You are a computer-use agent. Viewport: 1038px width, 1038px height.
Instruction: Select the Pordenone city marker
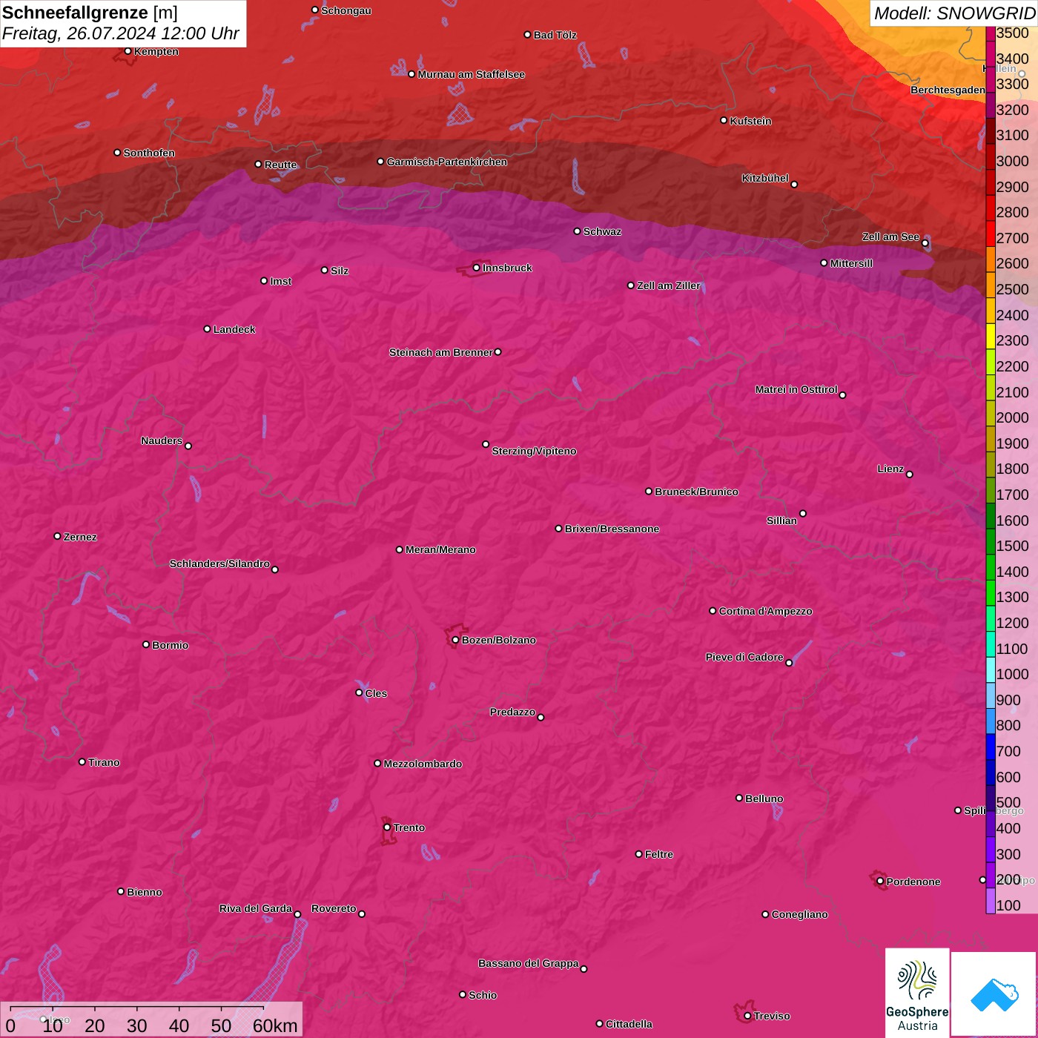[880, 882]
